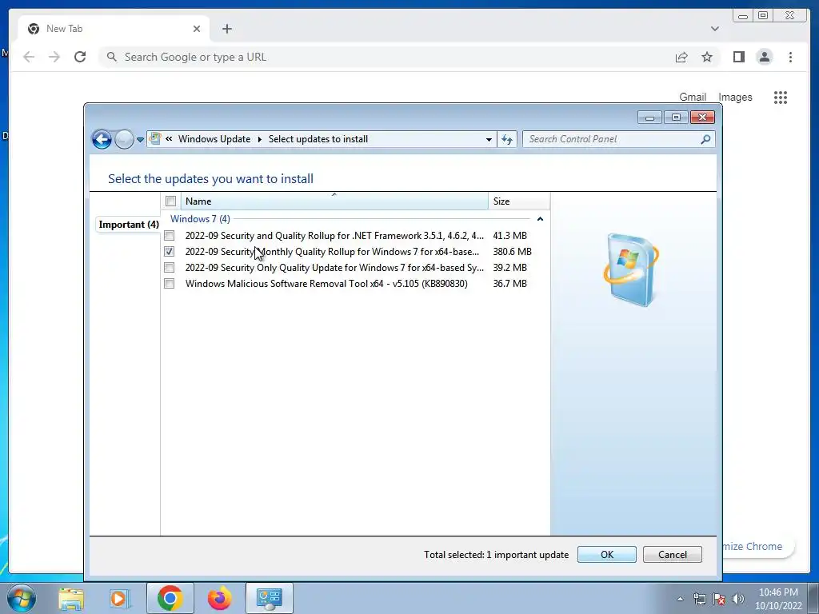Open the volume control tray icon
This screenshot has width=819, height=614.
(x=738, y=600)
